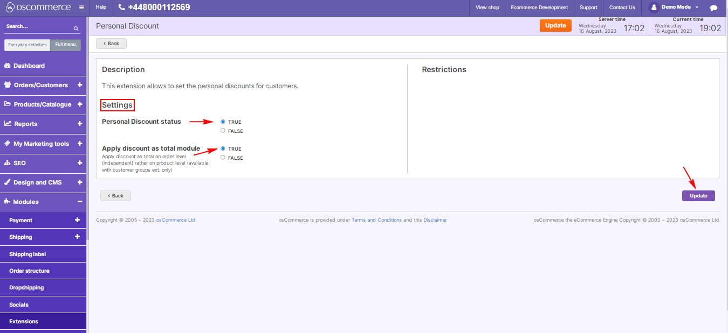Click the Restrictions heading
728x333 pixels.
point(444,69)
